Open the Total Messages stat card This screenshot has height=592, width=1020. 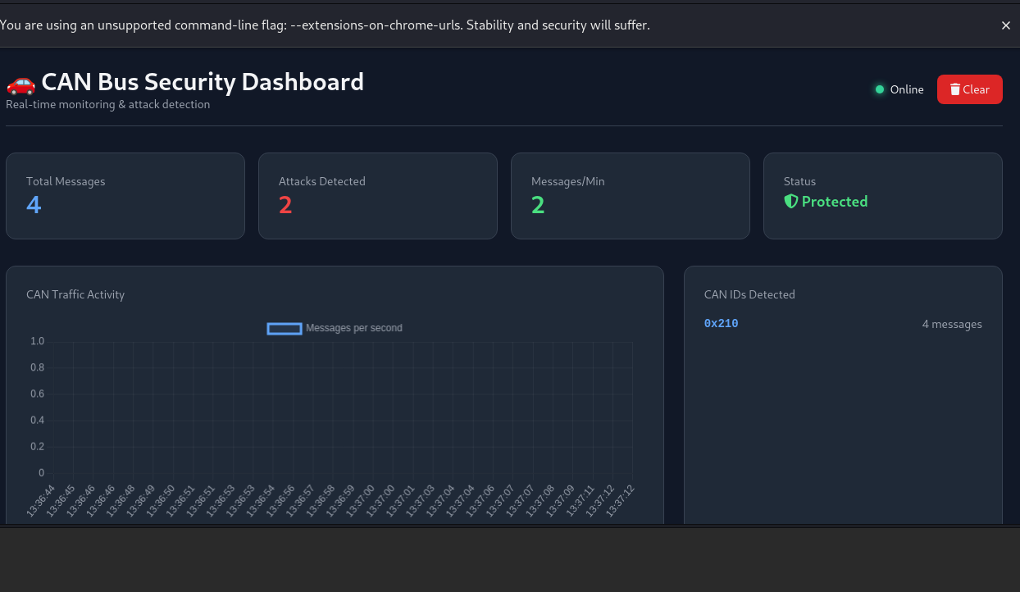pyautogui.click(x=125, y=196)
